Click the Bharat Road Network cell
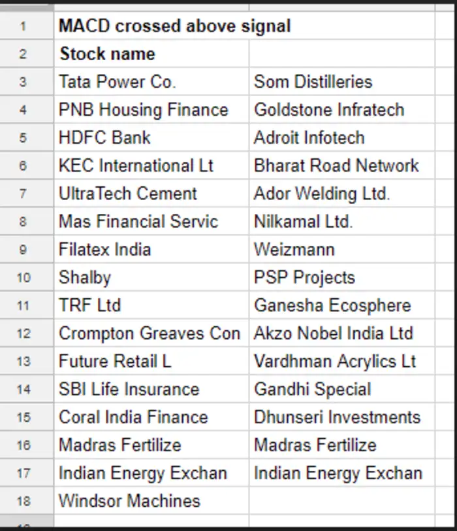This screenshot has width=457, height=531. (336, 165)
